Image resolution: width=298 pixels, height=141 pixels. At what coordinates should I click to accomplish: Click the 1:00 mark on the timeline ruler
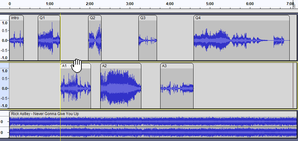pos(50,4)
